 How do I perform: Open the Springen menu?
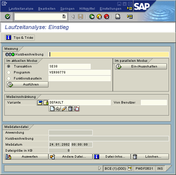(67, 9)
